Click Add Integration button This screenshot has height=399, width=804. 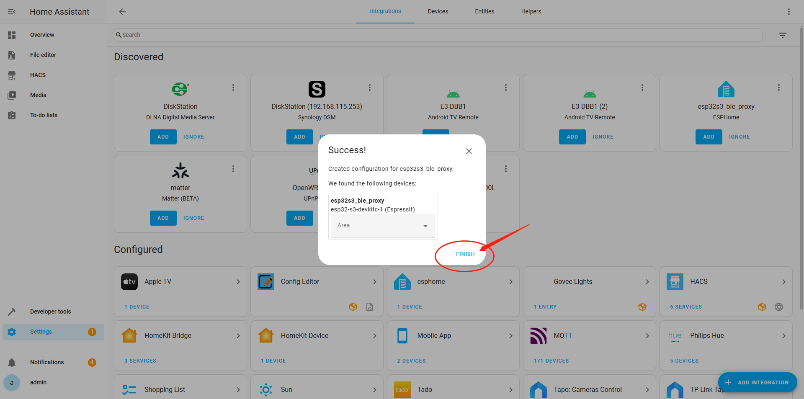(757, 382)
